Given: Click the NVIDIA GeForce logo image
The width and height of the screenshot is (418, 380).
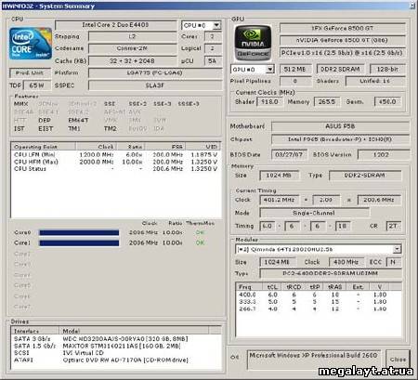Looking at the screenshot, I should click(x=253, y=43).
